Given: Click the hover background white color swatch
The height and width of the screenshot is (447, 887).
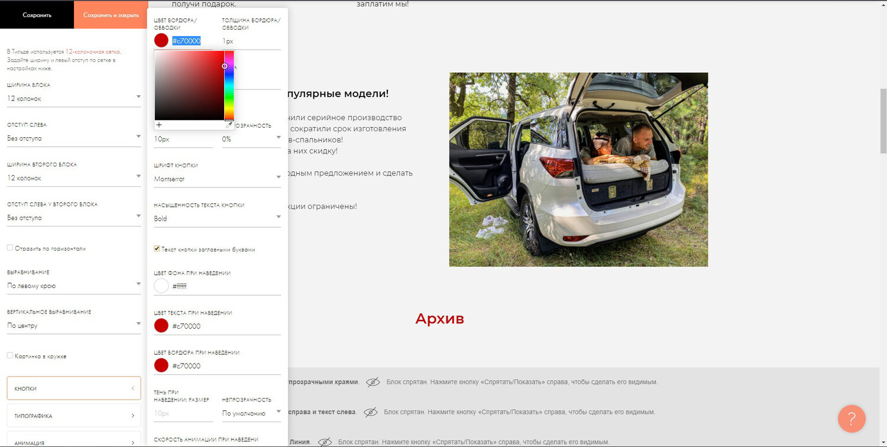Looking at the screenshot, I should 161,286.
